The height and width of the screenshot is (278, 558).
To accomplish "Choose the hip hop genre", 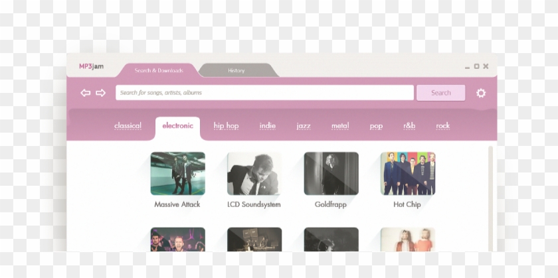I will point(226,126).
